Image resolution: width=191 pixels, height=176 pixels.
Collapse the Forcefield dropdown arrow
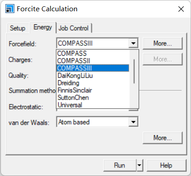[x=133, y=43]
